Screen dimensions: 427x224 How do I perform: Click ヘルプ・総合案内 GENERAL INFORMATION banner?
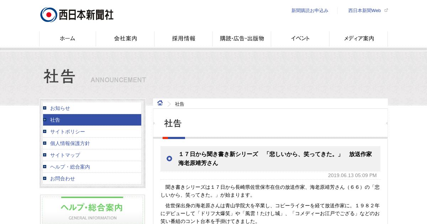tap(93, 210)
